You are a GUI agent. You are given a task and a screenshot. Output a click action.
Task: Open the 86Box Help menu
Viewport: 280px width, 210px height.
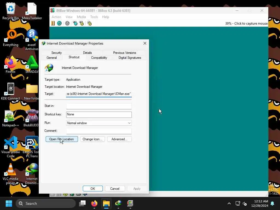pyautogui.click(x=106, y=17)
